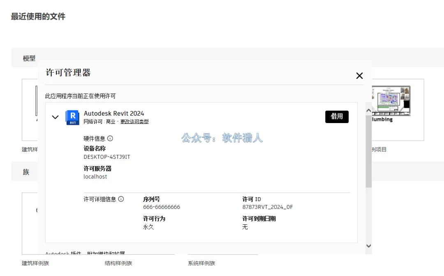Screen dimensions: 444x276
Task: Click the 无 under 许可到期日期
Action: [x=245, y=227]
